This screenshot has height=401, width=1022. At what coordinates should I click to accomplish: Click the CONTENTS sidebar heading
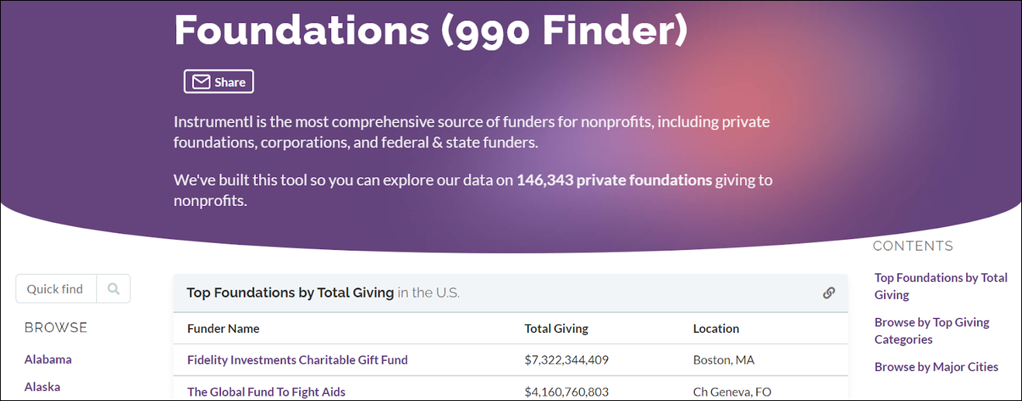tap(913, 246)
